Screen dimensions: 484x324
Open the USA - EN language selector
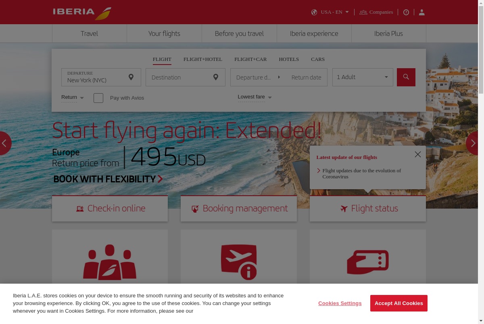[x=330, y=12]
